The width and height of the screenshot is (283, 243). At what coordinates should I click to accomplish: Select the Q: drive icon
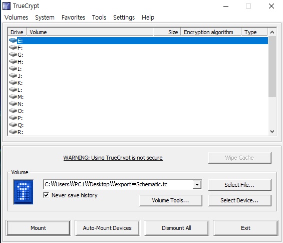pos(13,125)
